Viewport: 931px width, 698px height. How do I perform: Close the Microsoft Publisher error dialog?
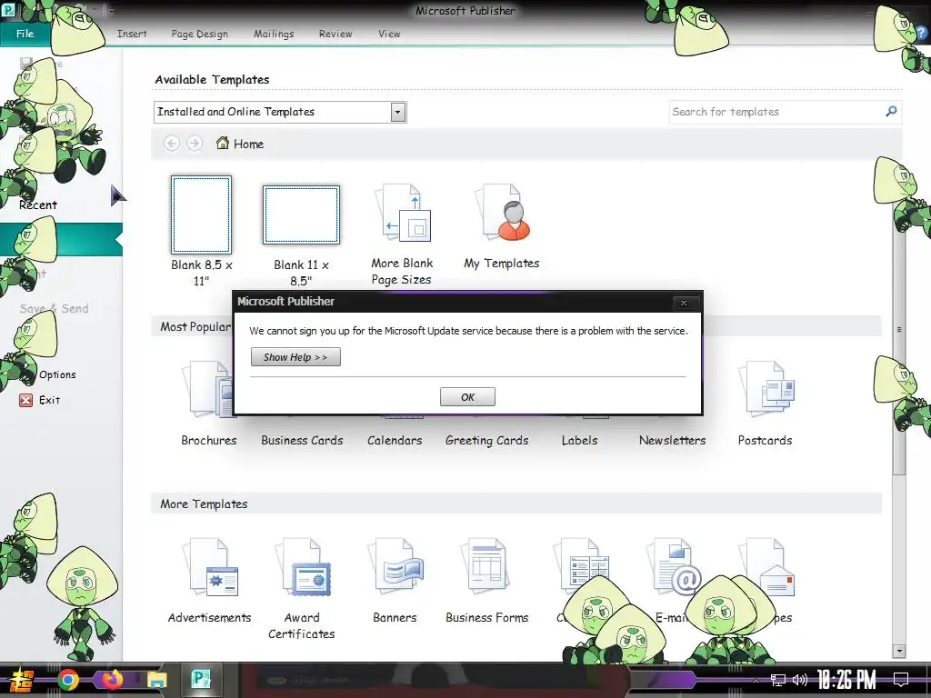click(684, 303)
